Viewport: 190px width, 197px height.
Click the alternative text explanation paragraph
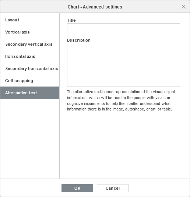121,101
